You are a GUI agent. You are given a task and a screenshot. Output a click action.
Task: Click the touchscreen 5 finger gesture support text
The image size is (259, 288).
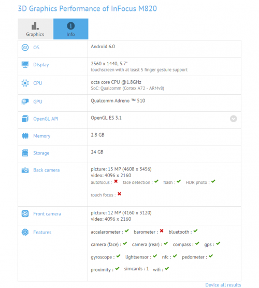139,70
